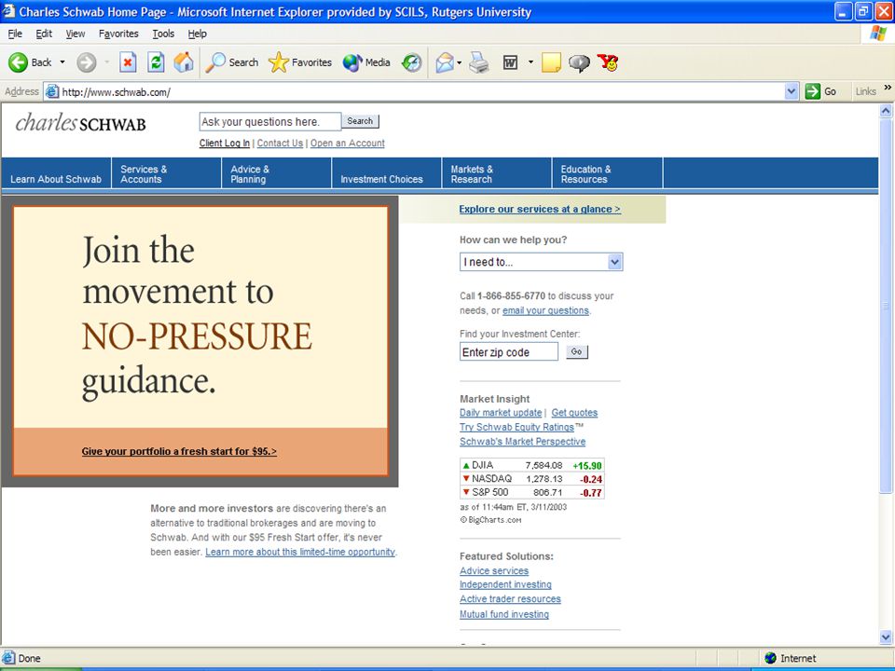Image resolution: width=895 pixels, height=671 pixels.
Task: Click the Print printer icon
Action: click(479, 62)
